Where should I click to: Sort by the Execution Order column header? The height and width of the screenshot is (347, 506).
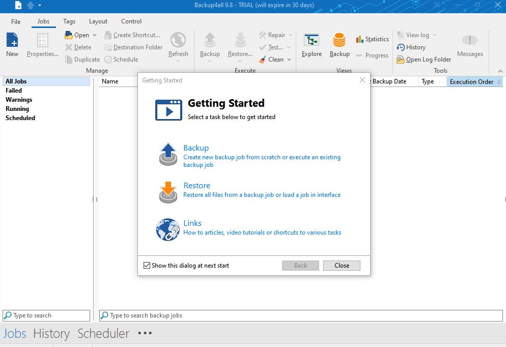(x=474, y=81)
